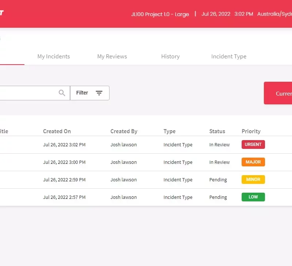Open the Incident Type tab
Screen dimensions: 292x266
229,57
